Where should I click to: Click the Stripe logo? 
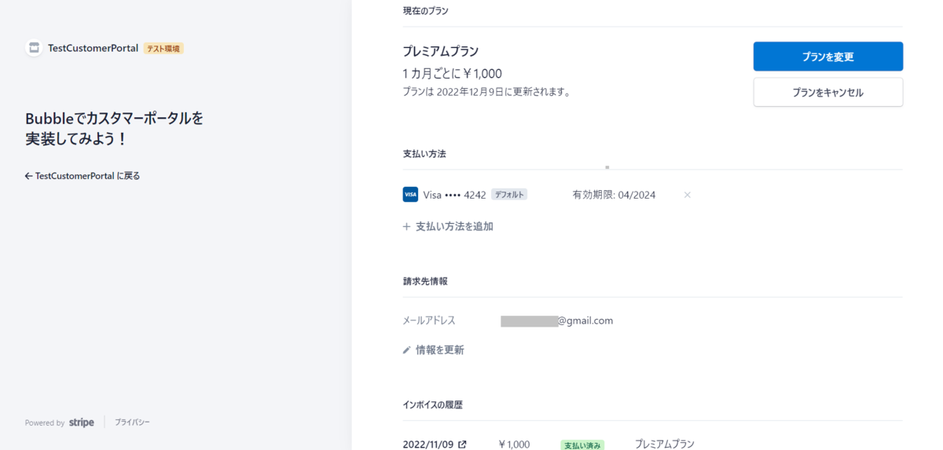(82, 423)
